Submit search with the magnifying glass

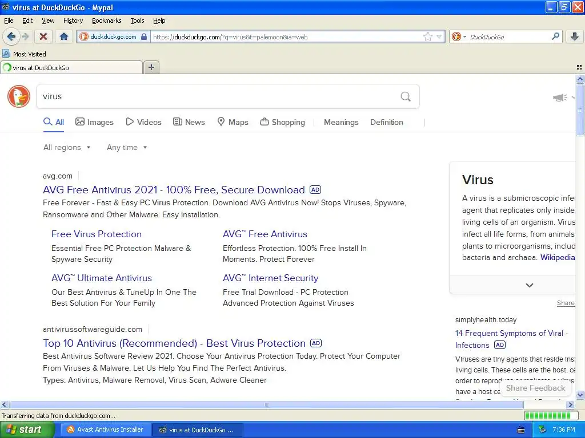coord(406,97)
